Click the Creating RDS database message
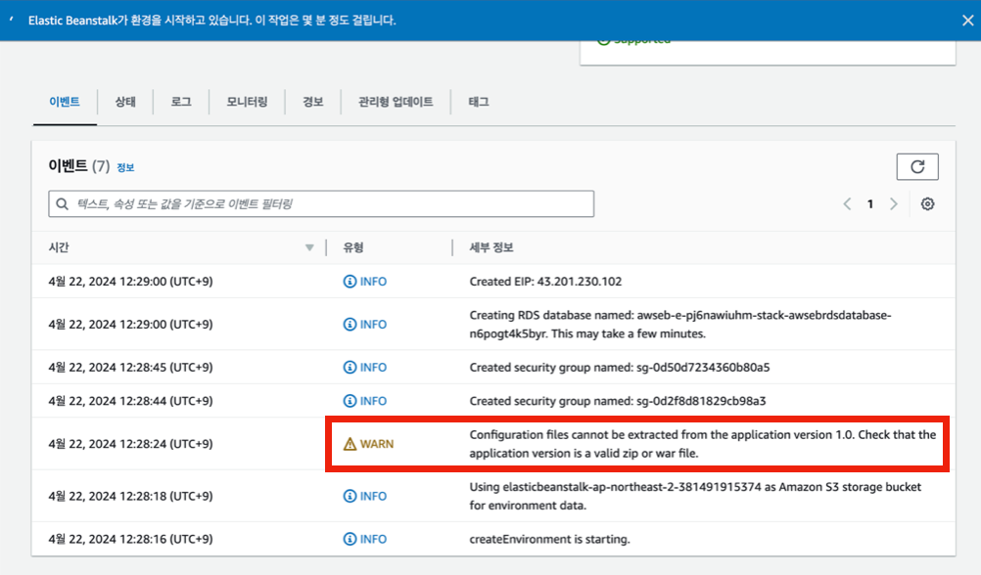981x575 pixels. 680,325
